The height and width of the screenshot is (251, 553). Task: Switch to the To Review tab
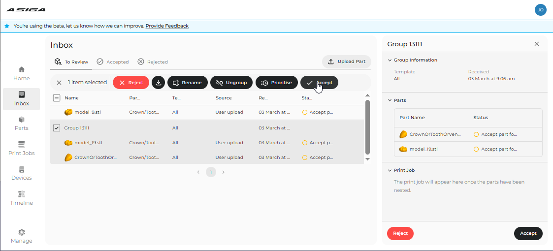pos(71,62)
